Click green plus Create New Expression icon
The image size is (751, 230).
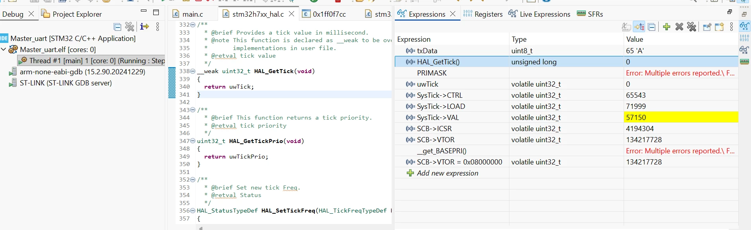click(x=667, y=27)
